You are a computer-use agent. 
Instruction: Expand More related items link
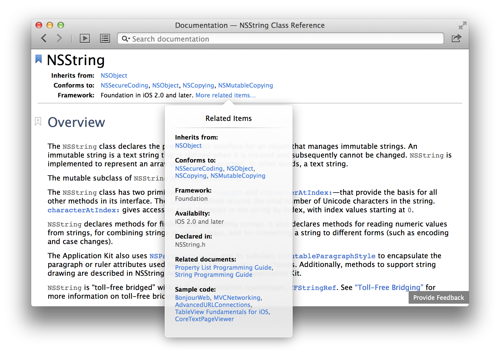225,95
